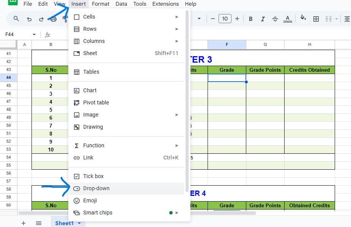Open the Format menu

point(101,4)
